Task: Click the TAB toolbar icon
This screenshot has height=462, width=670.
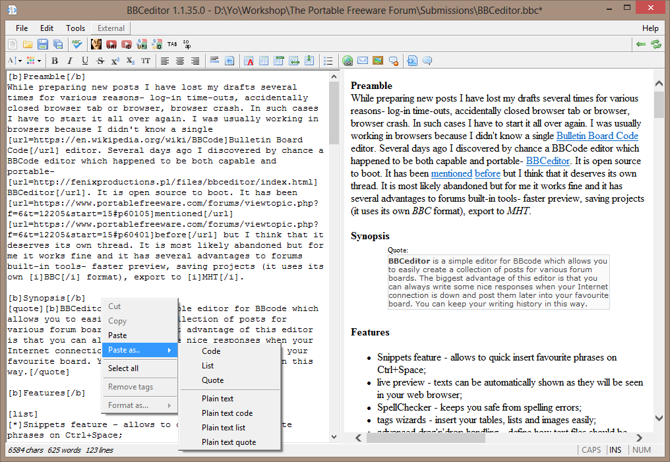Action: [172, 44]
